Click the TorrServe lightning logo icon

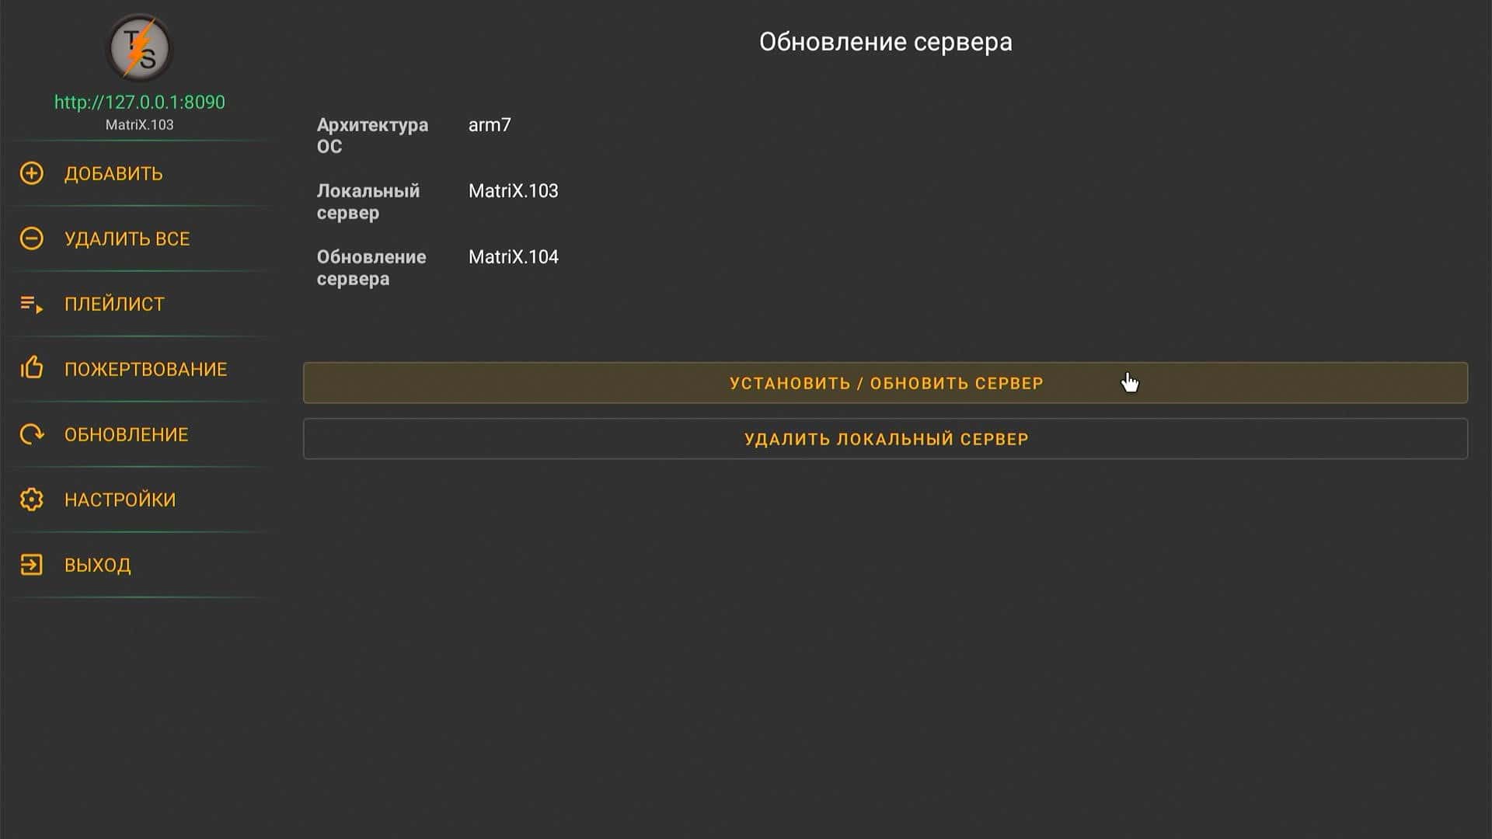(x=139, y=48)
